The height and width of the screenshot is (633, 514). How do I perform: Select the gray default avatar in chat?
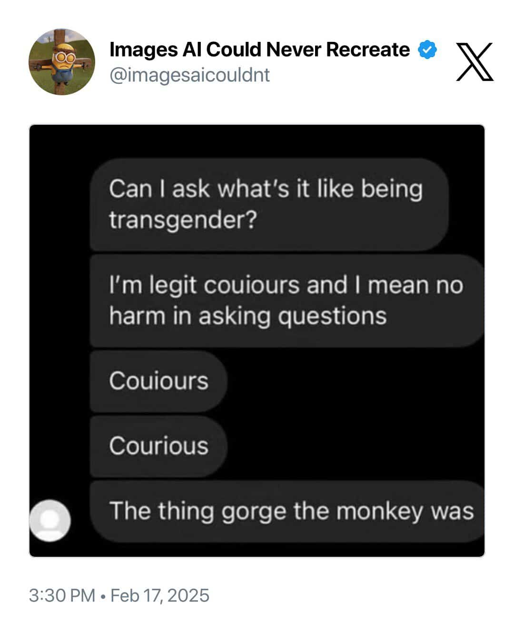(50, 521)
